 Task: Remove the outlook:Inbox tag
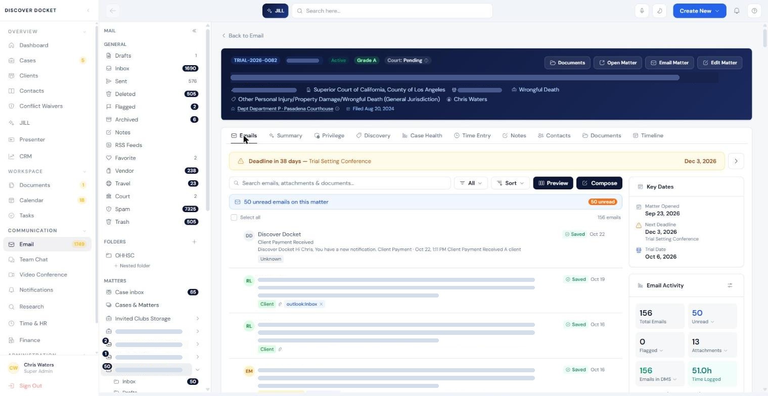tap(321, 304)
